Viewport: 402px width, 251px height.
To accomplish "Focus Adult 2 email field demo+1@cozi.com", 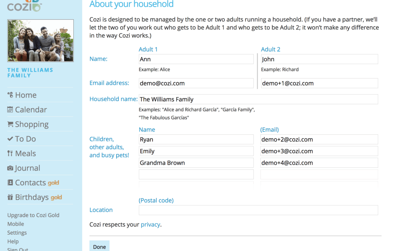I will click(x=319, y=83).
